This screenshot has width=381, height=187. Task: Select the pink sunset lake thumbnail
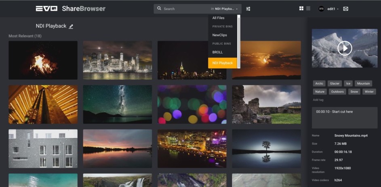[118, 149]
